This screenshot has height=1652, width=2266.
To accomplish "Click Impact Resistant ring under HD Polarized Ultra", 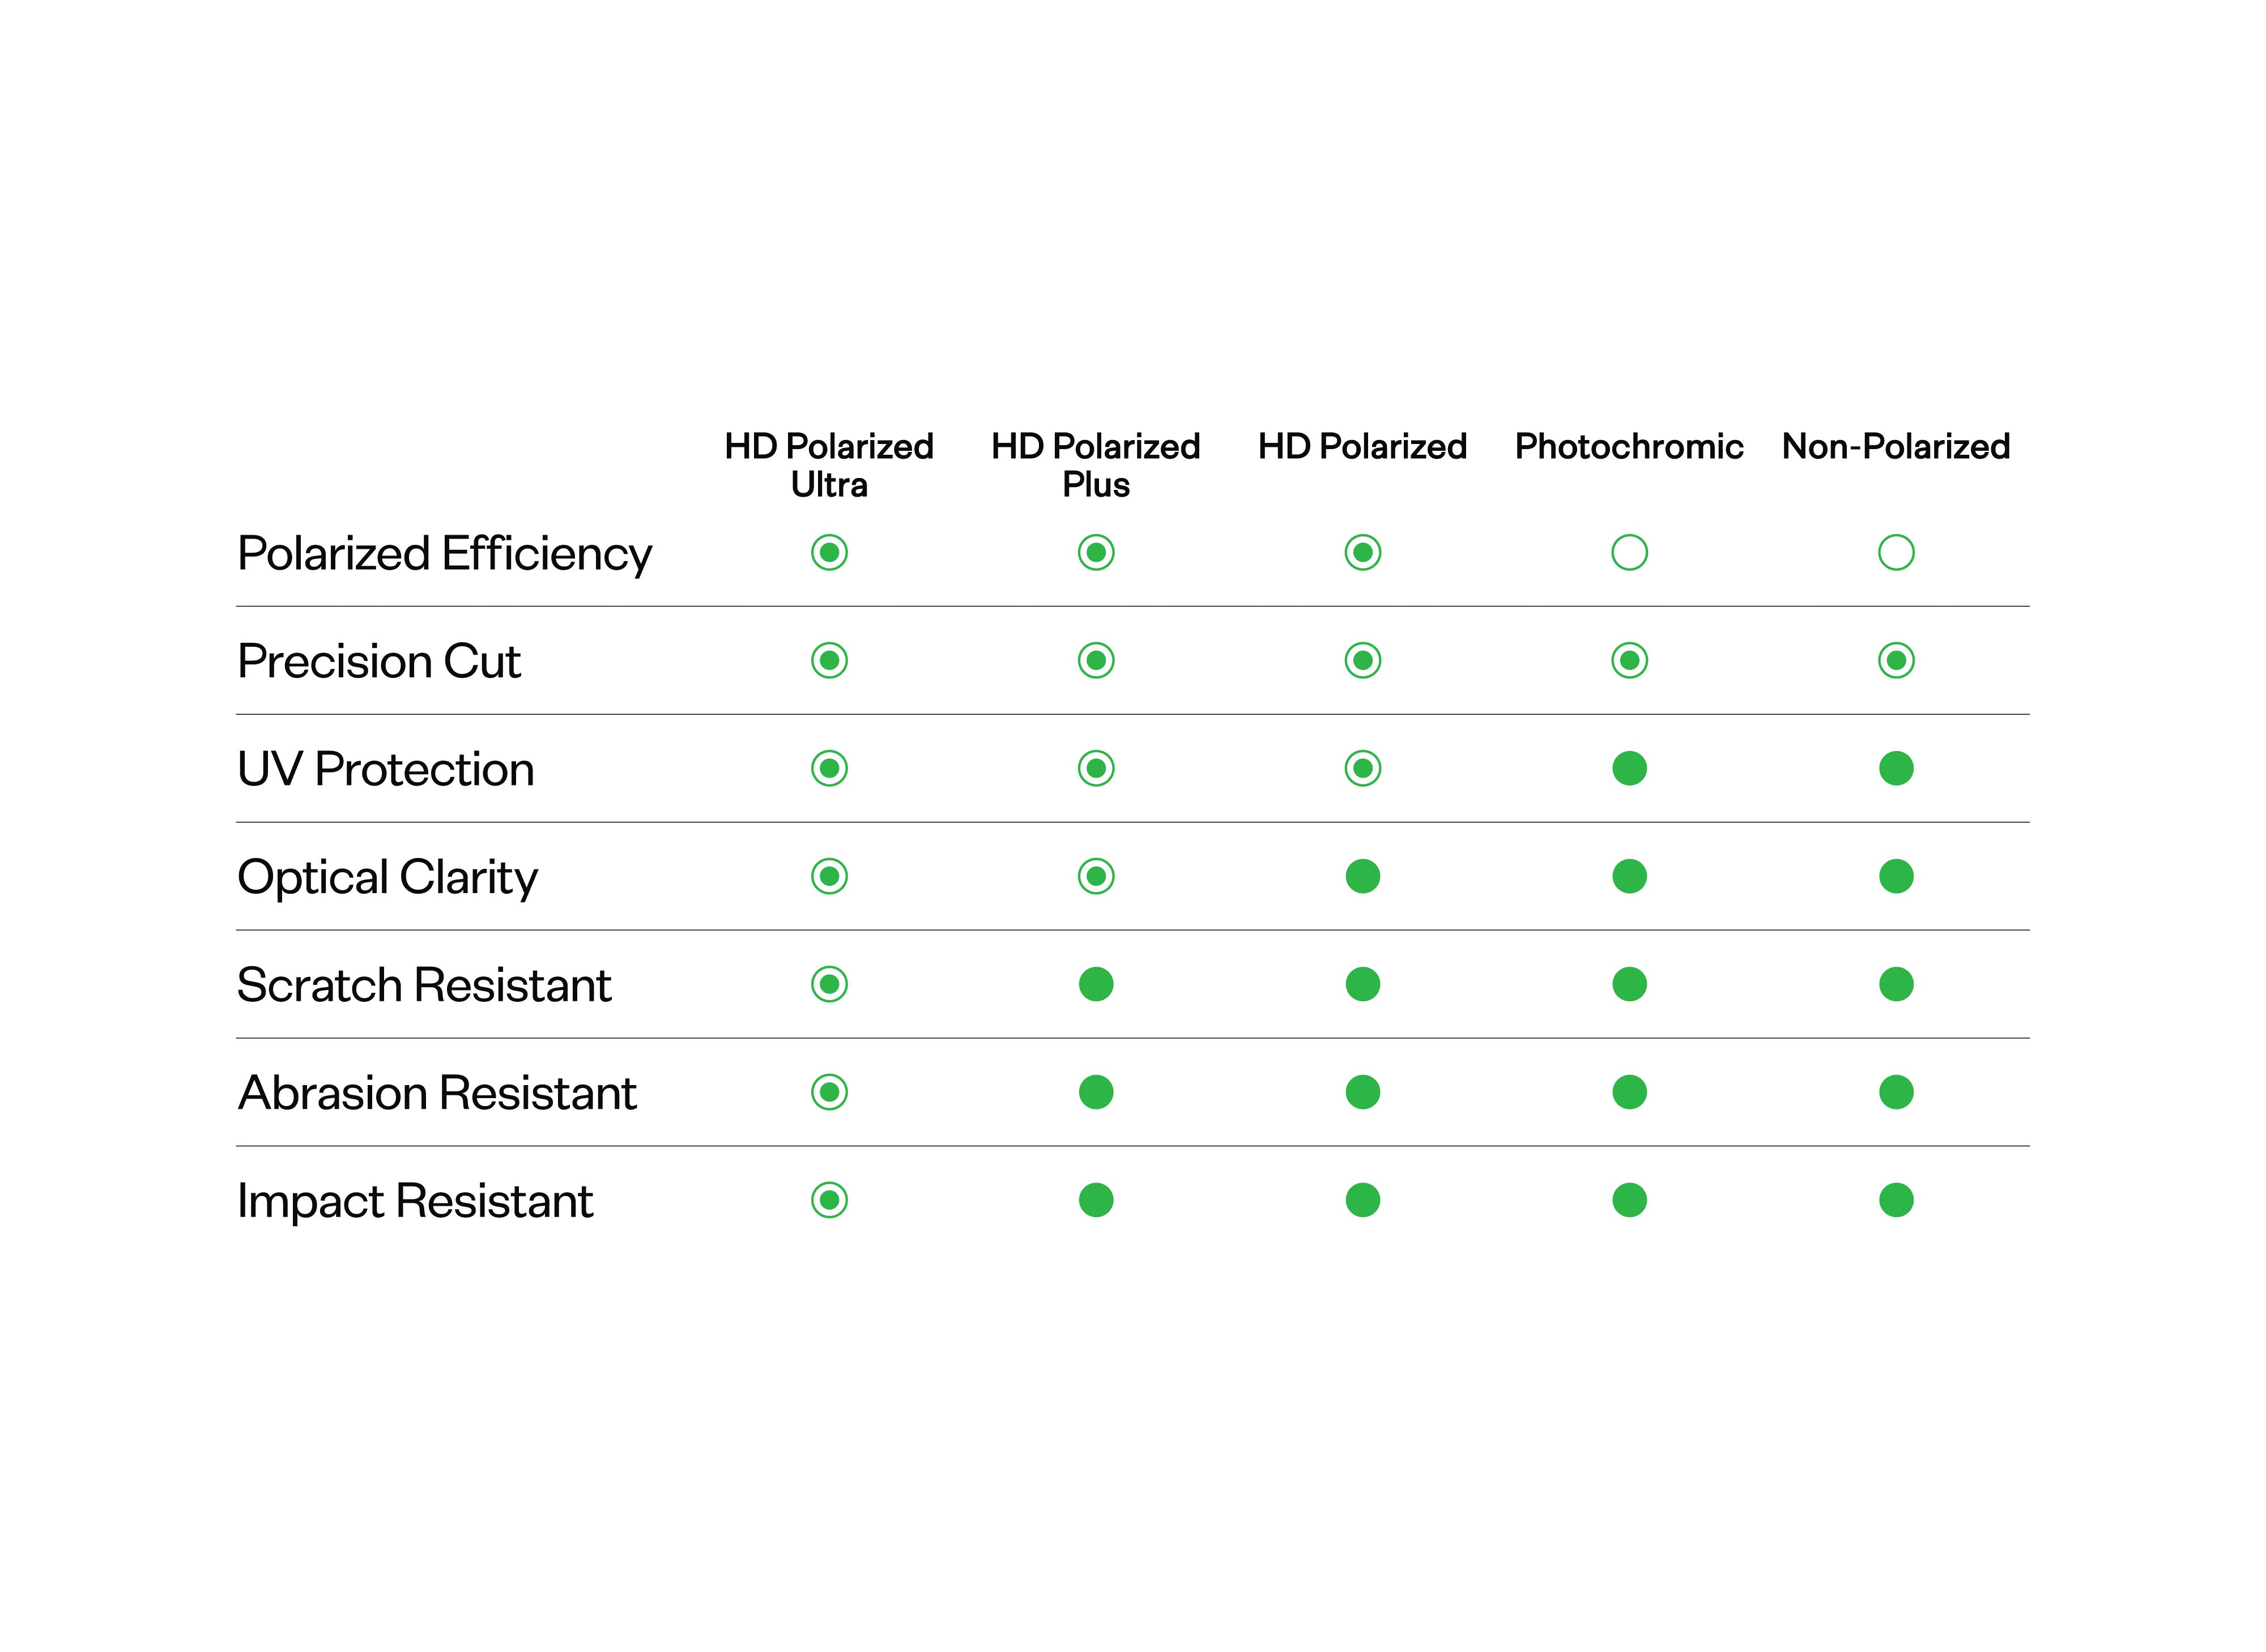I will coord(829,1200).
